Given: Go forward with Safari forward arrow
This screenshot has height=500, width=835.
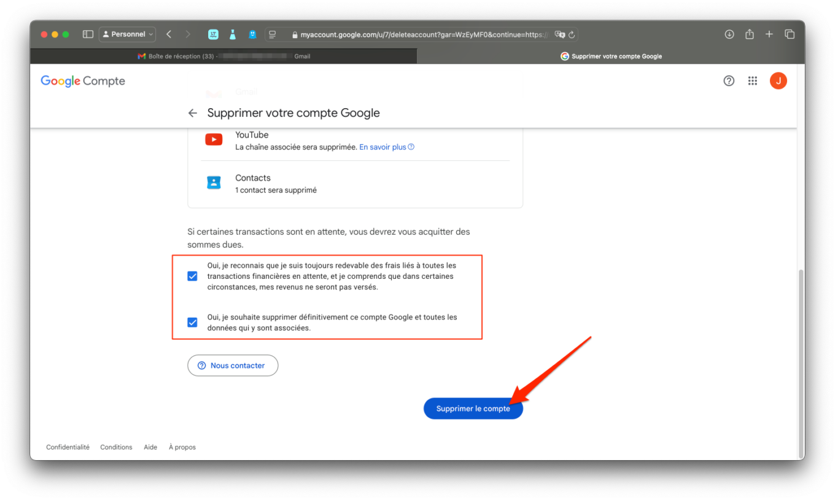Looking at the screenshot, I should pos(188,34).
